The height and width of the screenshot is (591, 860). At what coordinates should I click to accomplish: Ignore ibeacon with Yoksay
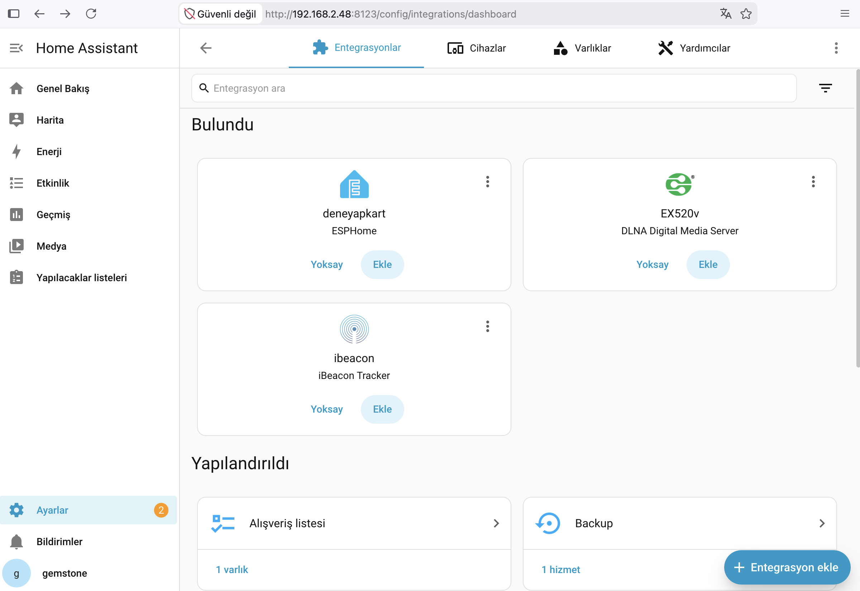[327, 409]
